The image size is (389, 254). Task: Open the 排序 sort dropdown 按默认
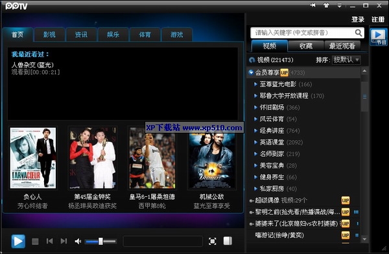point(346,60)
